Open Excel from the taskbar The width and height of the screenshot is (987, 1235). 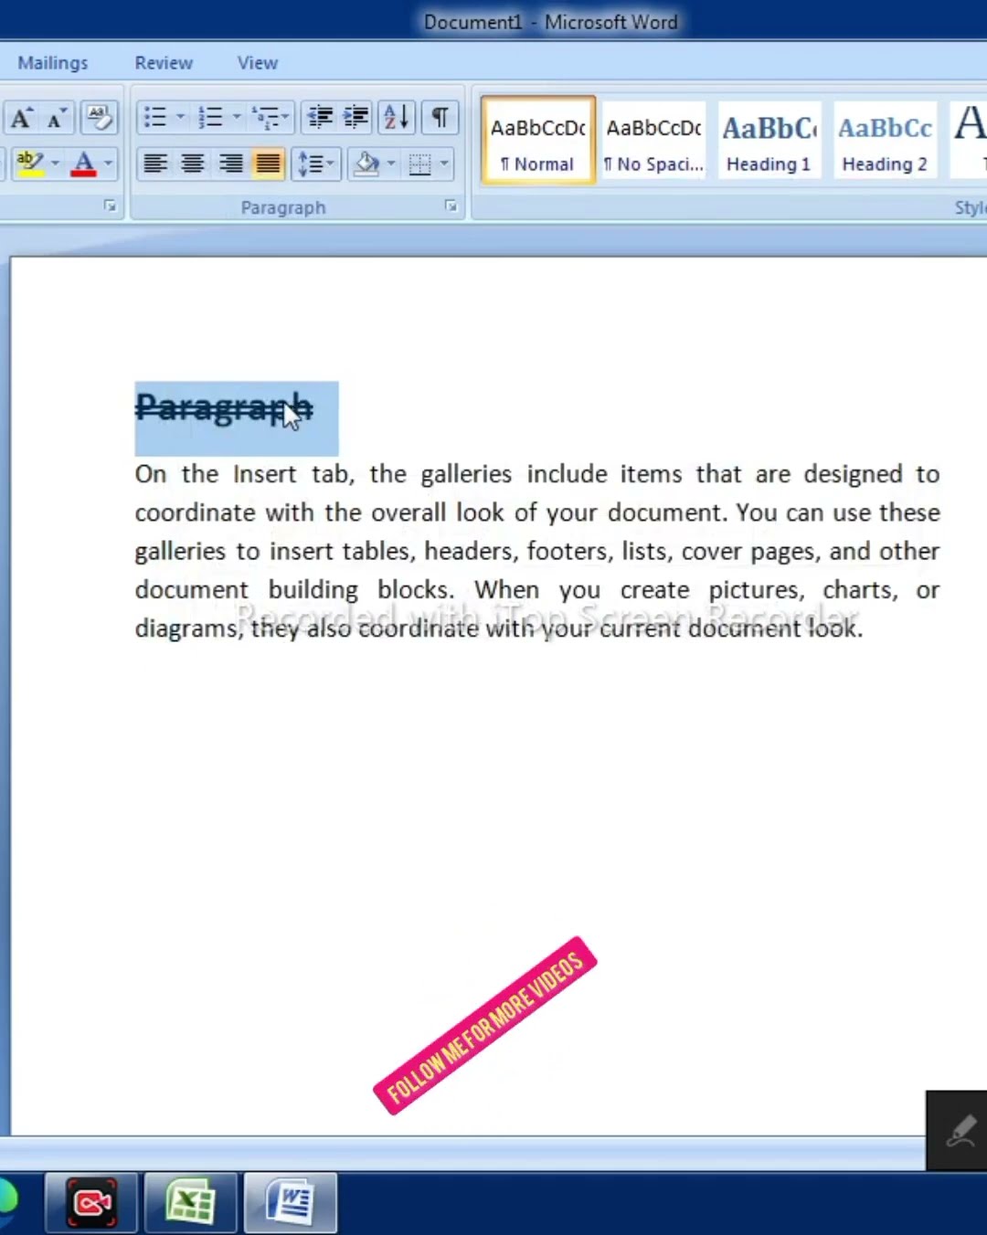point(190,1203)
